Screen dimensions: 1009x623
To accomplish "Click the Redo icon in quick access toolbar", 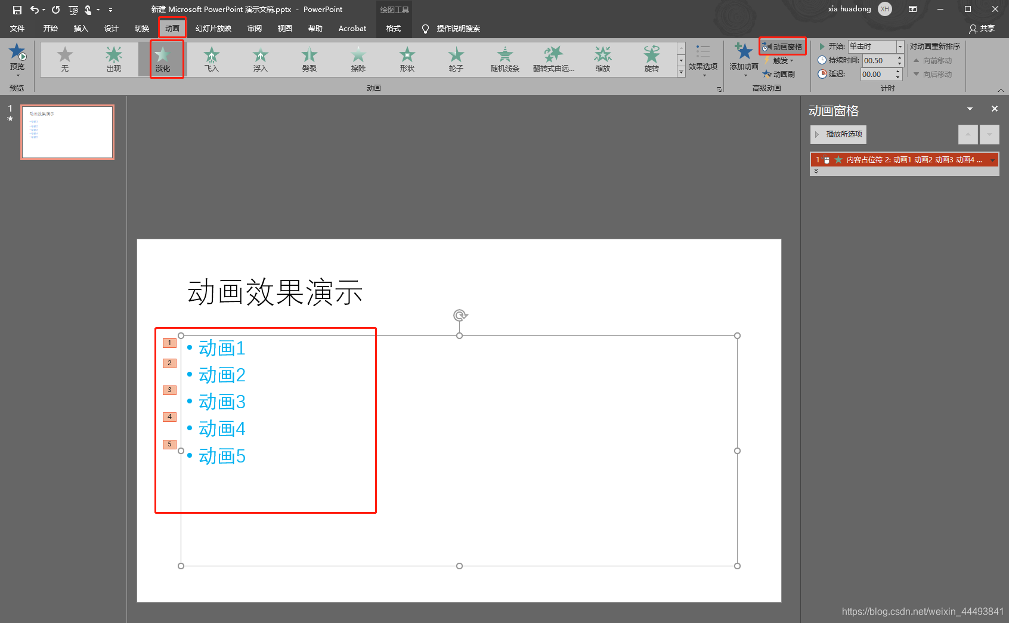I will tap(55, 10).
